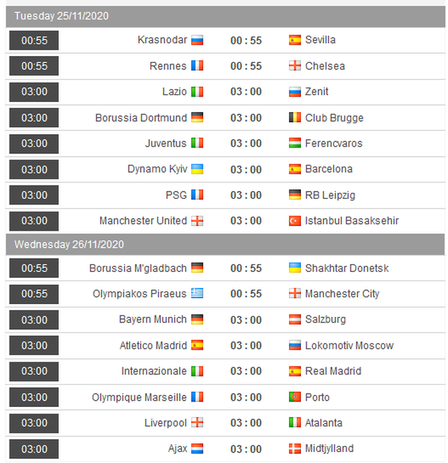Click the Hungarian flag next to Ferencvaros

click(295, 143)
